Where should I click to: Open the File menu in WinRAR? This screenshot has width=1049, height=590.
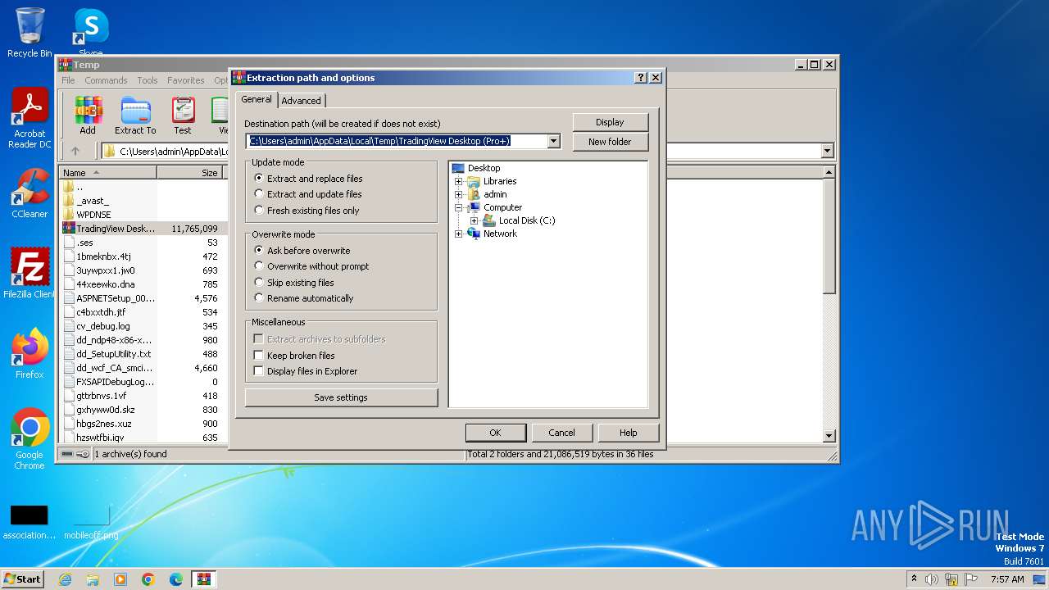point(68,80)
